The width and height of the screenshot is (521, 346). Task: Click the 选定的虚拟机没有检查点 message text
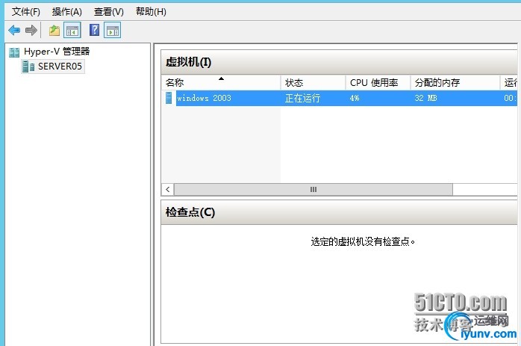pyautogui.click(x=363, y=241)
